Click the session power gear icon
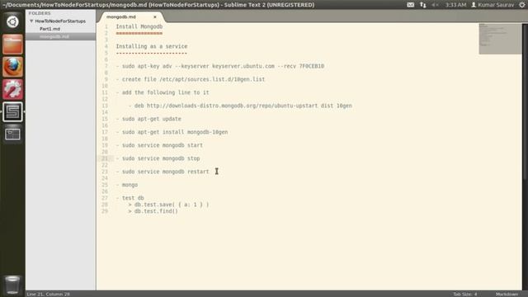Screen dimensions: 528x297 pyautogui.click(x=522, y=5)
